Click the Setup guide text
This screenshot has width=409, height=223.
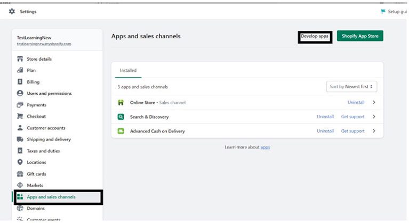397,12
